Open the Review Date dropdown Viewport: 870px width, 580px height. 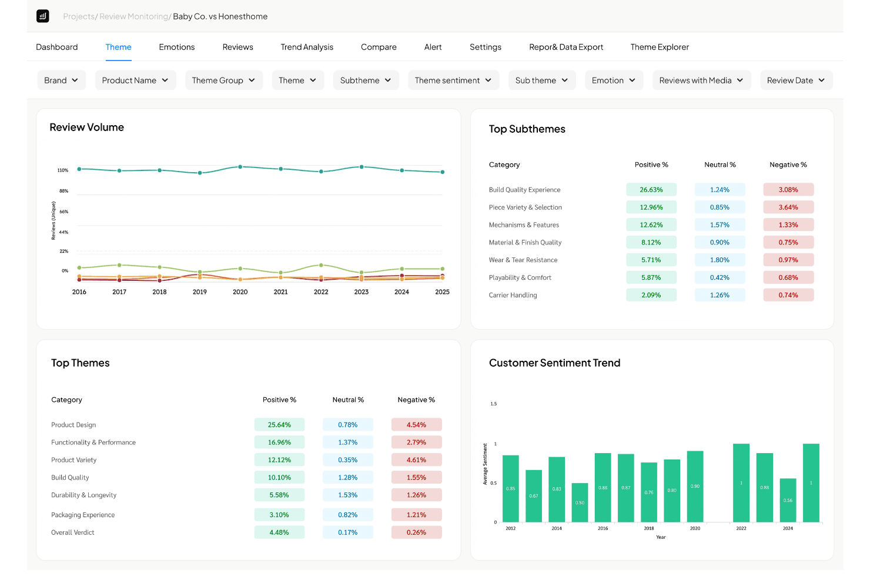796,81
